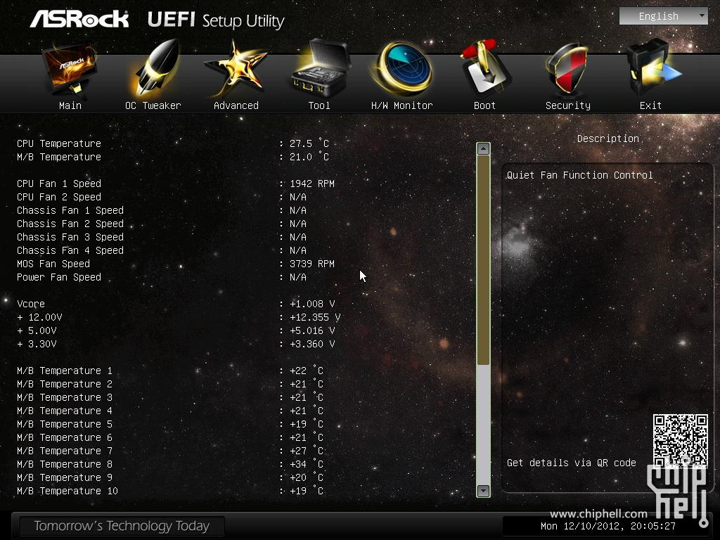Select the + 5.00V rail label
The height and width of the screenshot is (540, 720).
37,330
